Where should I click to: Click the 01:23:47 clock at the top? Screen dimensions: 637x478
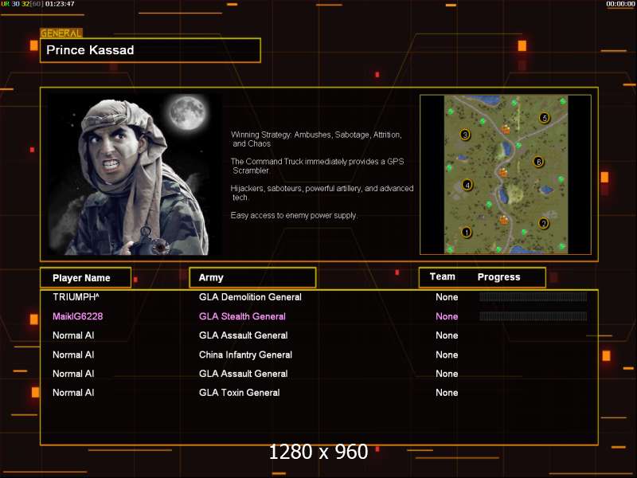point(60,4)
